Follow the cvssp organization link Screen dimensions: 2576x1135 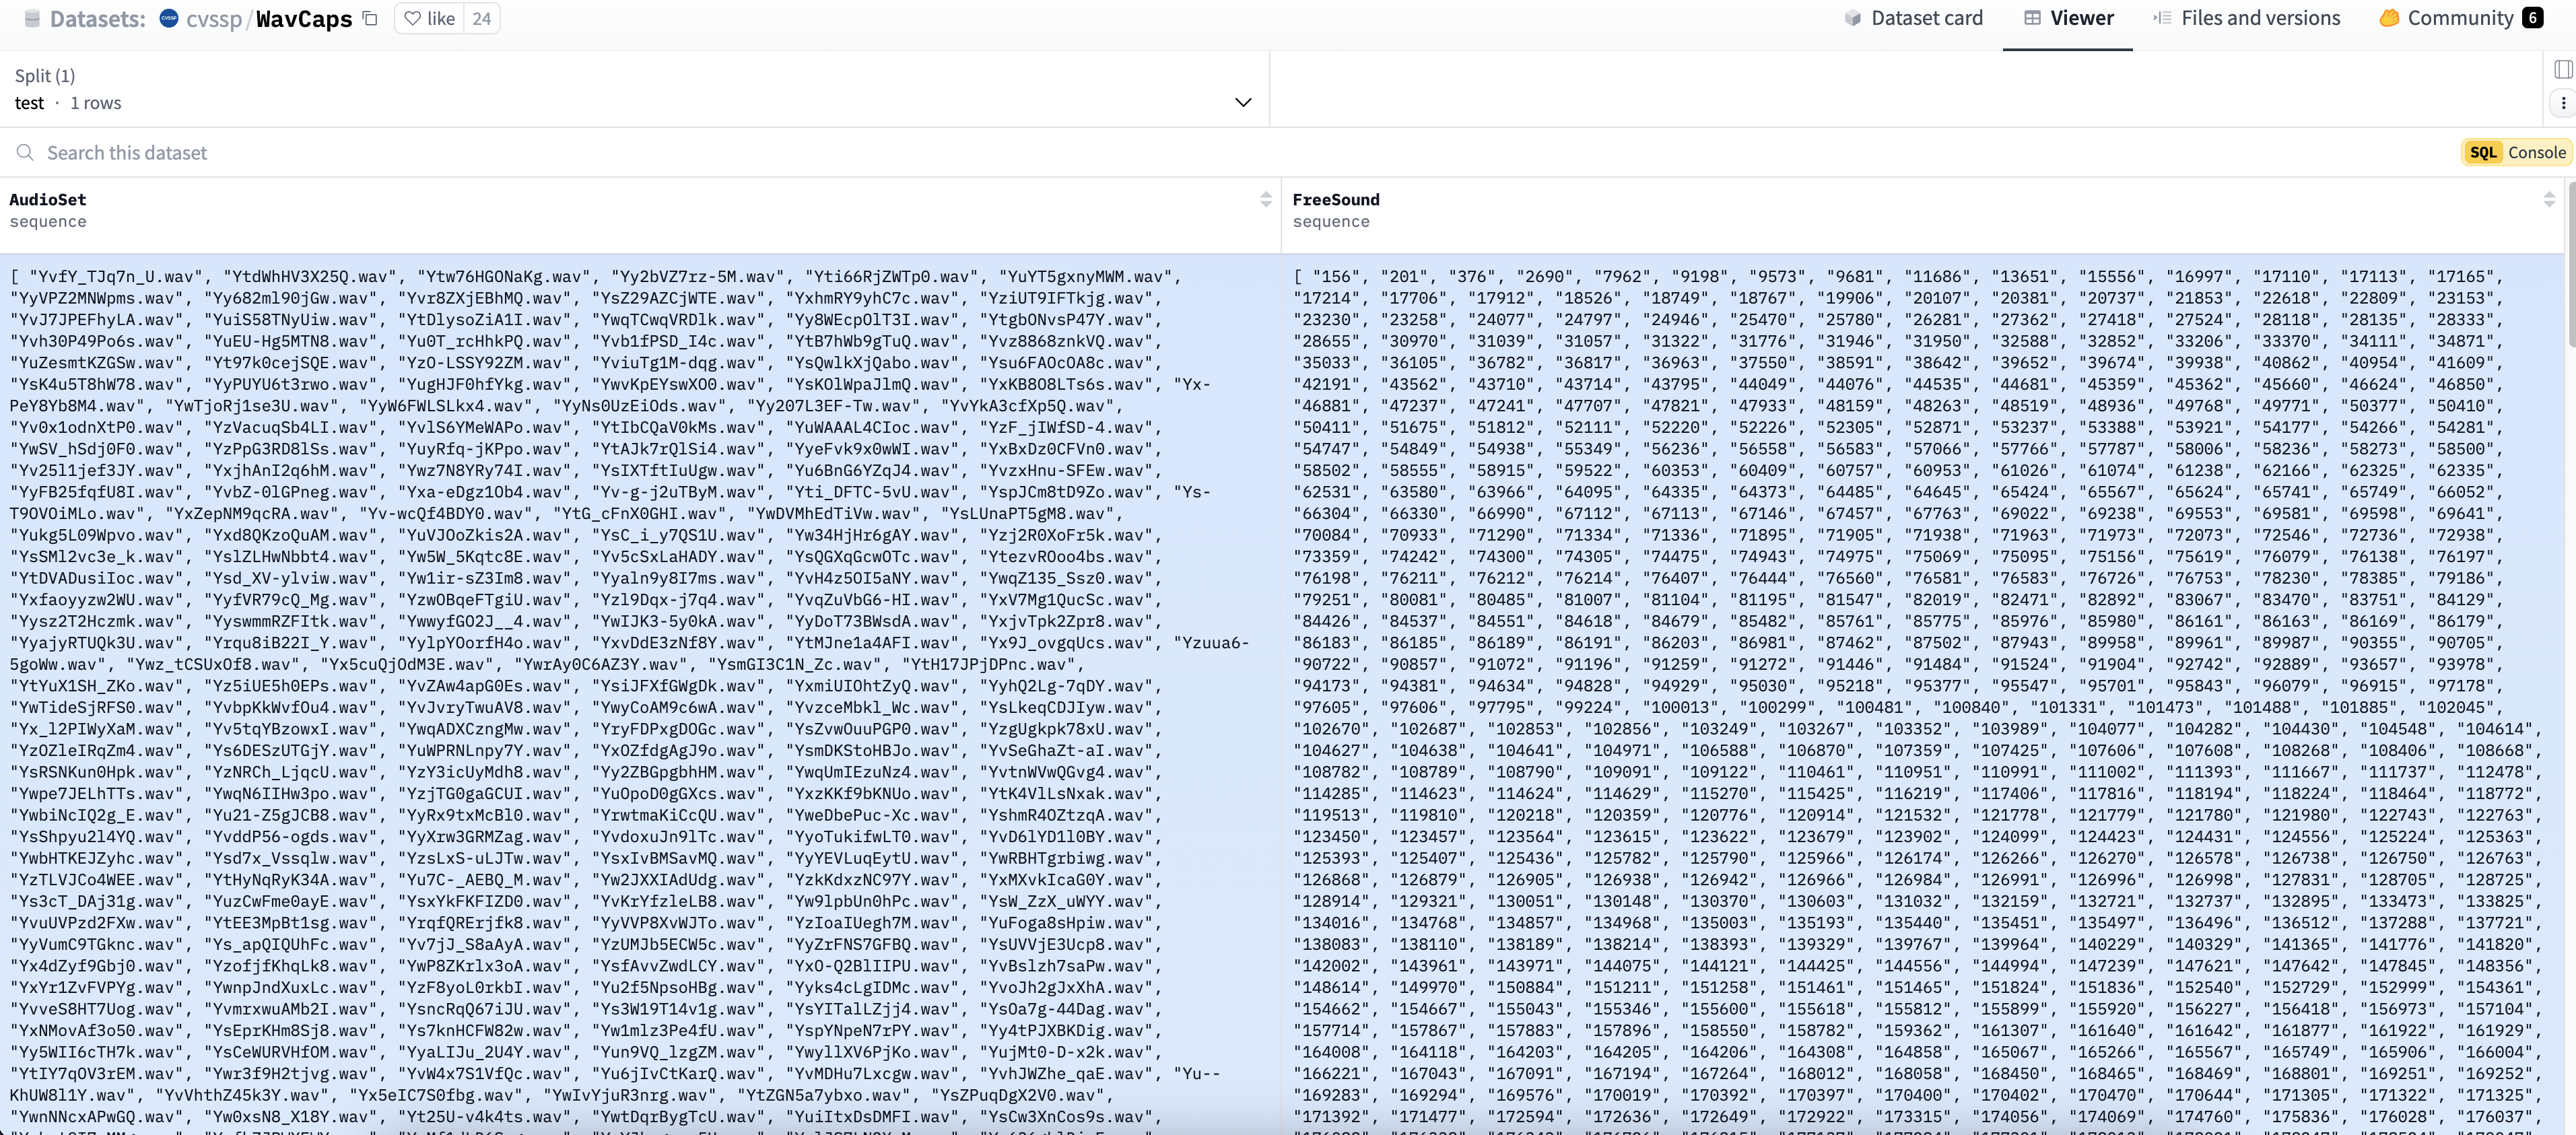(x=214, y=19)
